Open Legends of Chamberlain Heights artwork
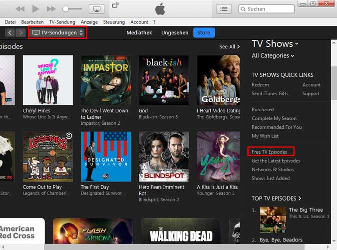 [48, 157]
